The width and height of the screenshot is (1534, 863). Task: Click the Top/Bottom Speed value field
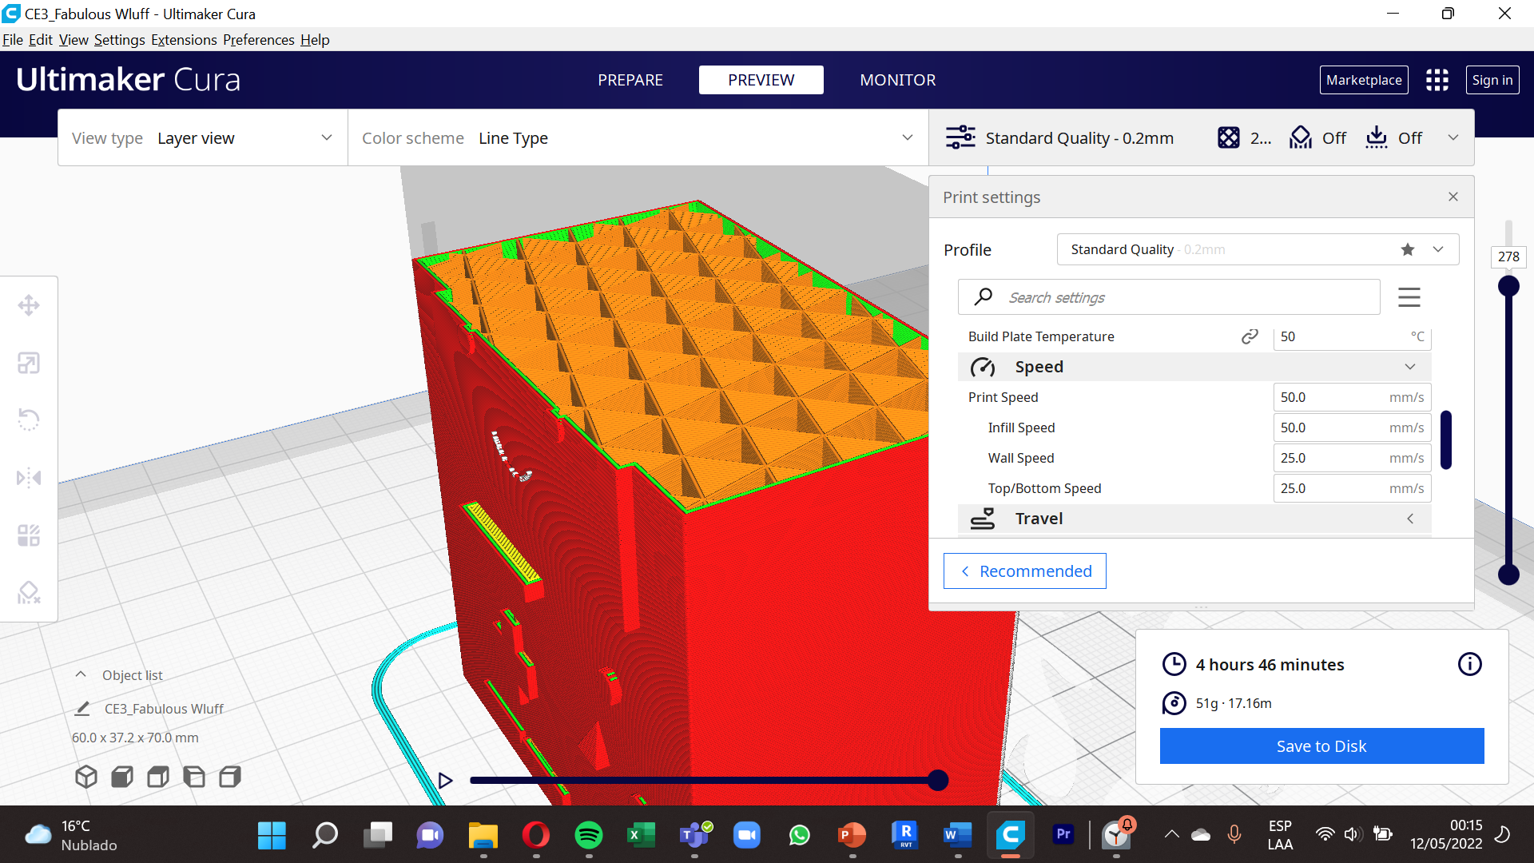pyautogui.click(x=1352, y=488)
